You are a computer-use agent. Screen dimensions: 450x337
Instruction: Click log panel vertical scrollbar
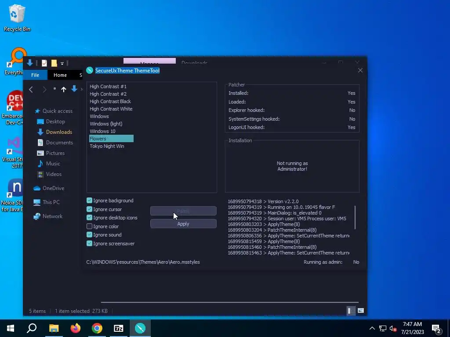click(x=355, y=218)
